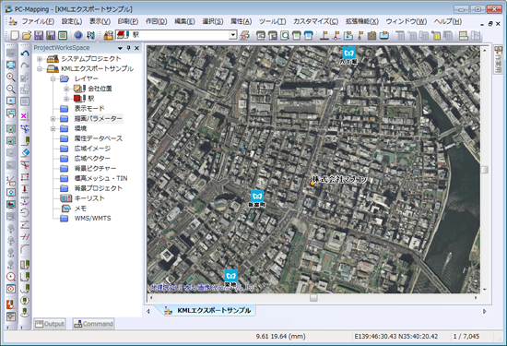Collapse the KMLエクスポートサンプル node
This screenshot has width=507, height=346.
click(40, 69)
